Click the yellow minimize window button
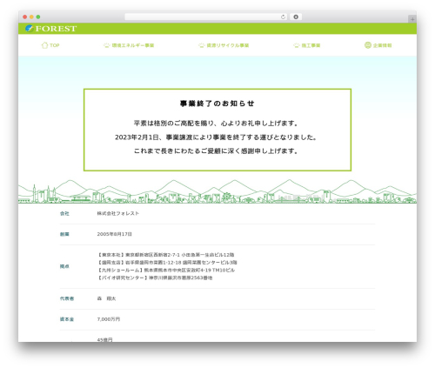 tap(31, 17)
